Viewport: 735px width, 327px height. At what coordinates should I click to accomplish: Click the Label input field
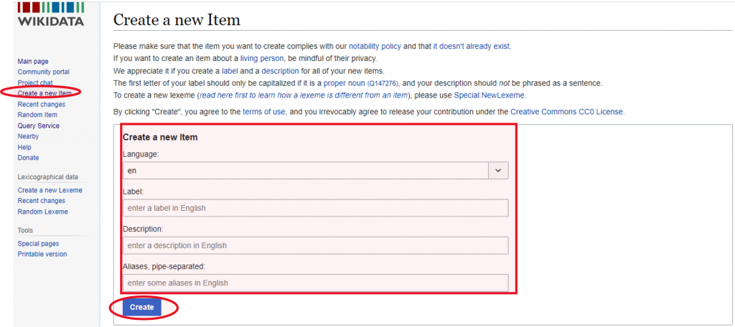316,208
